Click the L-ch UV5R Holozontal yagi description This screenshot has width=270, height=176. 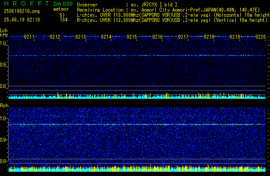point(173,15)
